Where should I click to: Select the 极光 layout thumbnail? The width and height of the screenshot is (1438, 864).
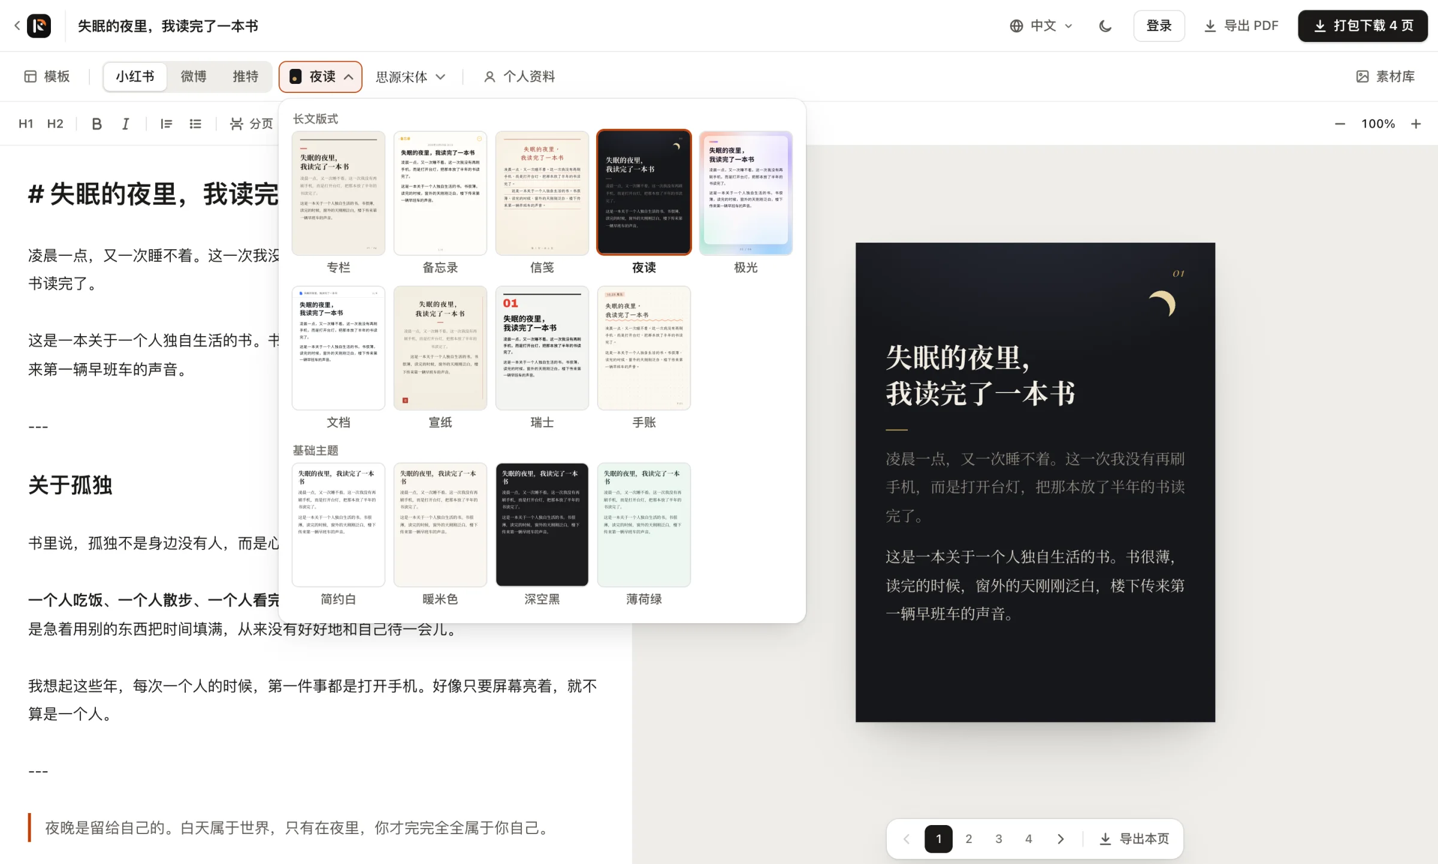point(745,193)
